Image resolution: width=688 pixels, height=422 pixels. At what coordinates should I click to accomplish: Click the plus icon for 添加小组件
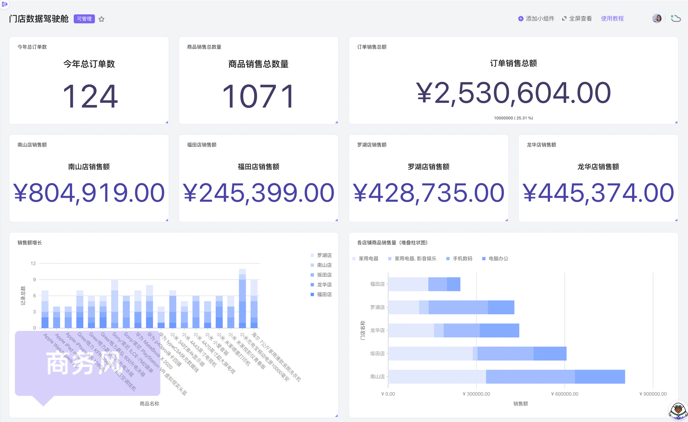520,19
